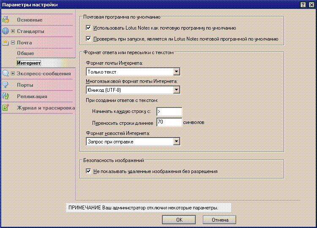Screen dimensions: 317x228
Task: Toggle the Проверять при запуске checkbox
Action: [x=88, y=38]
